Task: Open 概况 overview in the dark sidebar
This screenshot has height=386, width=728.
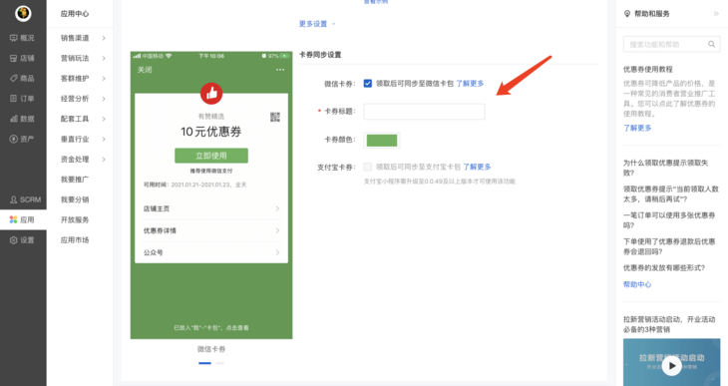Action: pyautogui.click(x=23, y=38)
